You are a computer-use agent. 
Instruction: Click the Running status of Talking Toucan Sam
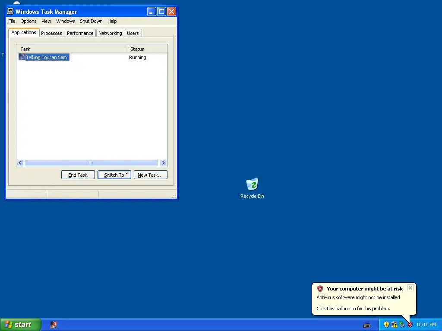138,57
